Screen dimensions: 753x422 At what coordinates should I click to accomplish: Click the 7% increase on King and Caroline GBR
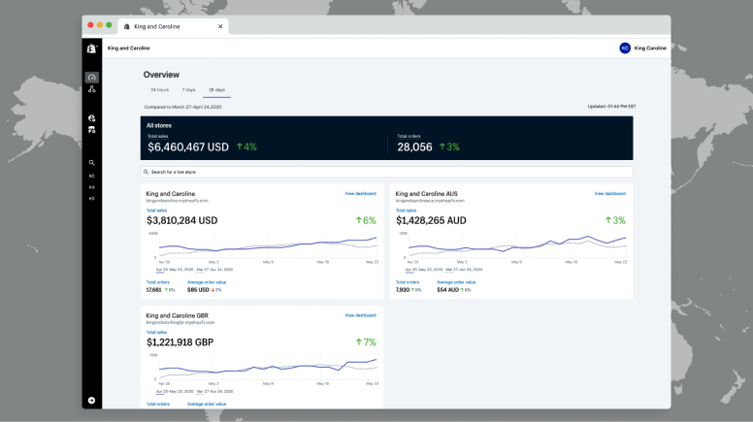pyautogui.click(x=366, y=342)
